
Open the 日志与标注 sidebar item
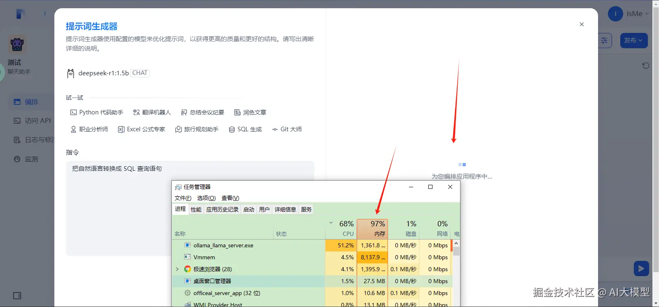tap(34, 140)
